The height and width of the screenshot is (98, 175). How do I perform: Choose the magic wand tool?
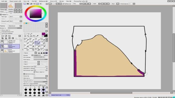[x=31, y=34]
